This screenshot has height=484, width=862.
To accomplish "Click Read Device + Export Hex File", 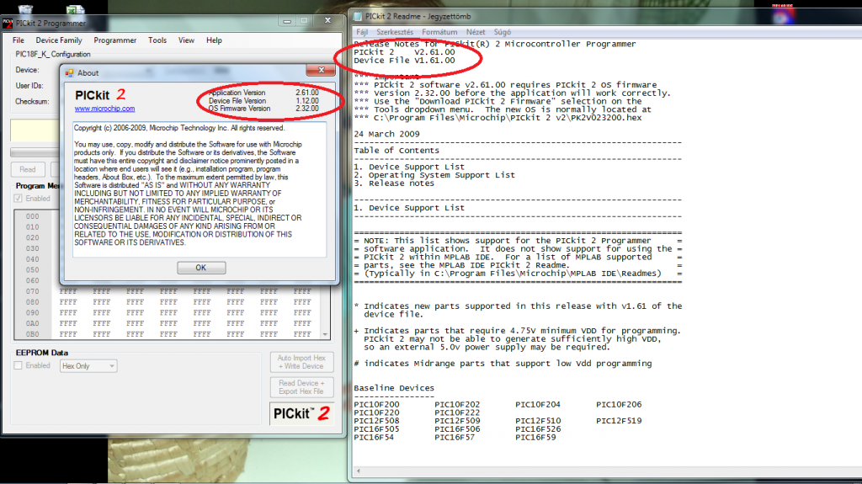I will (x=301, y=387).
